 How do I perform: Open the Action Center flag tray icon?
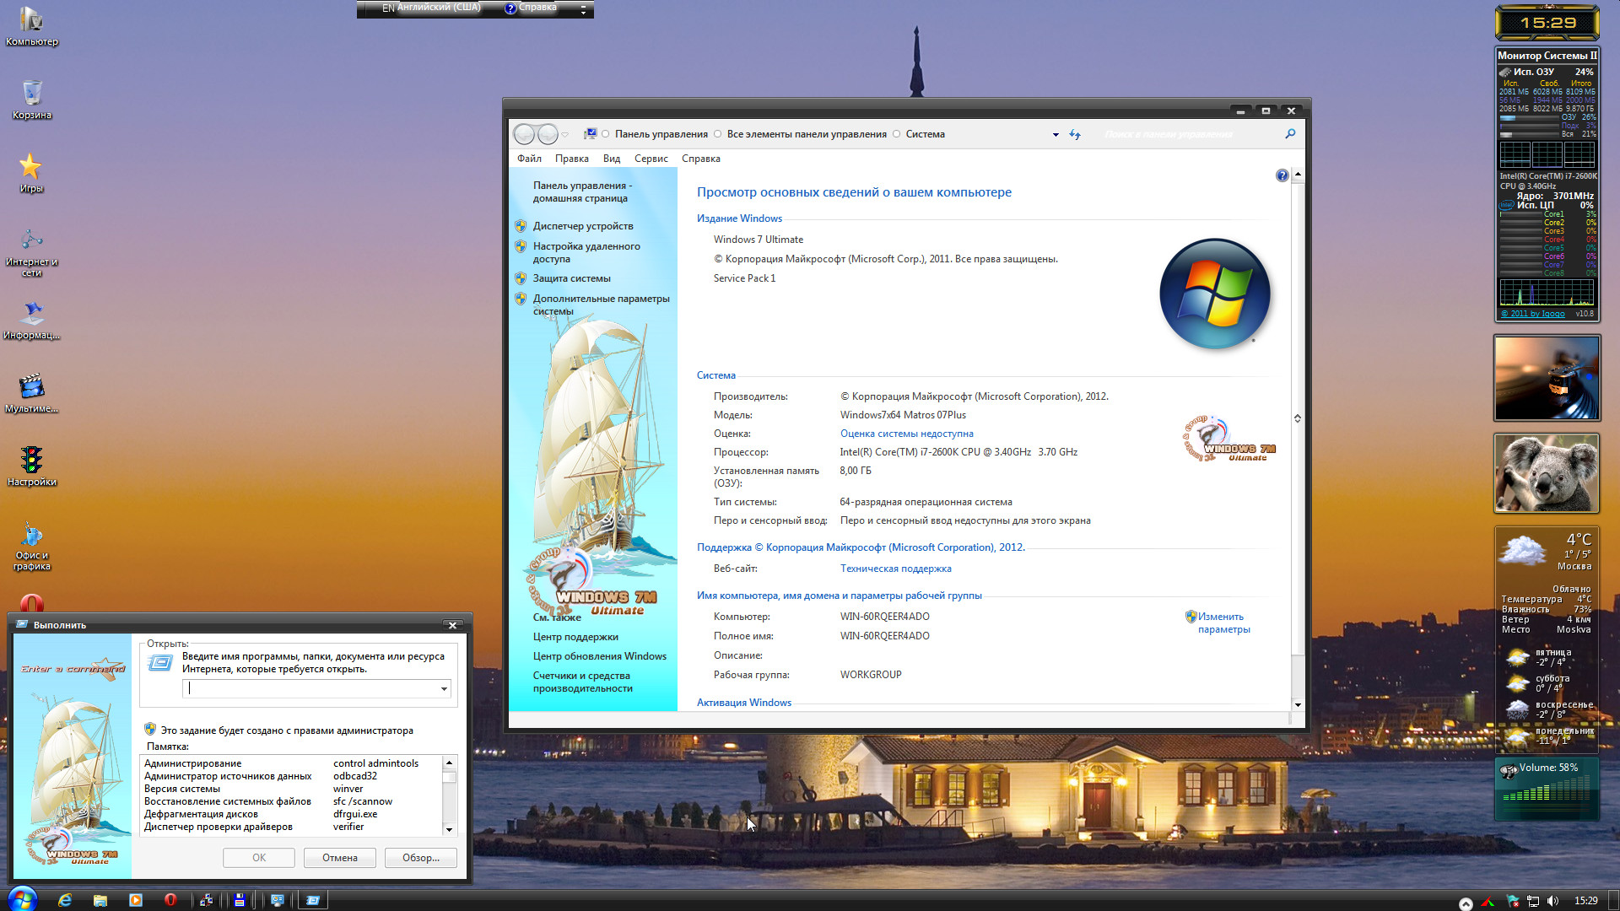(1512, 901)
